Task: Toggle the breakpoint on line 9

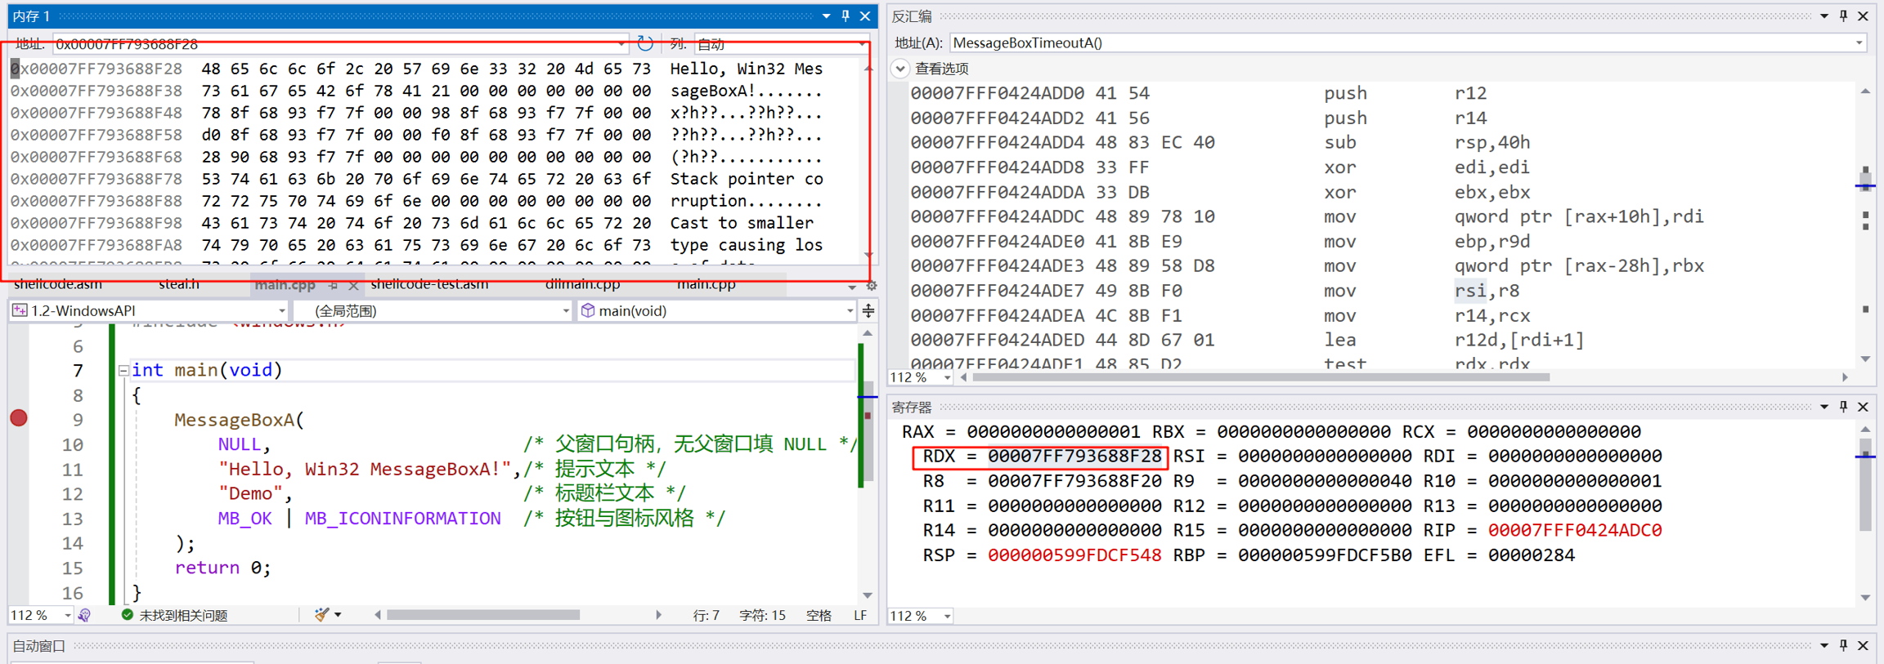Action: [x=19, y=419]
